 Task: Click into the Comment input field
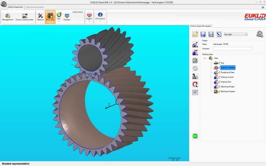232,48
